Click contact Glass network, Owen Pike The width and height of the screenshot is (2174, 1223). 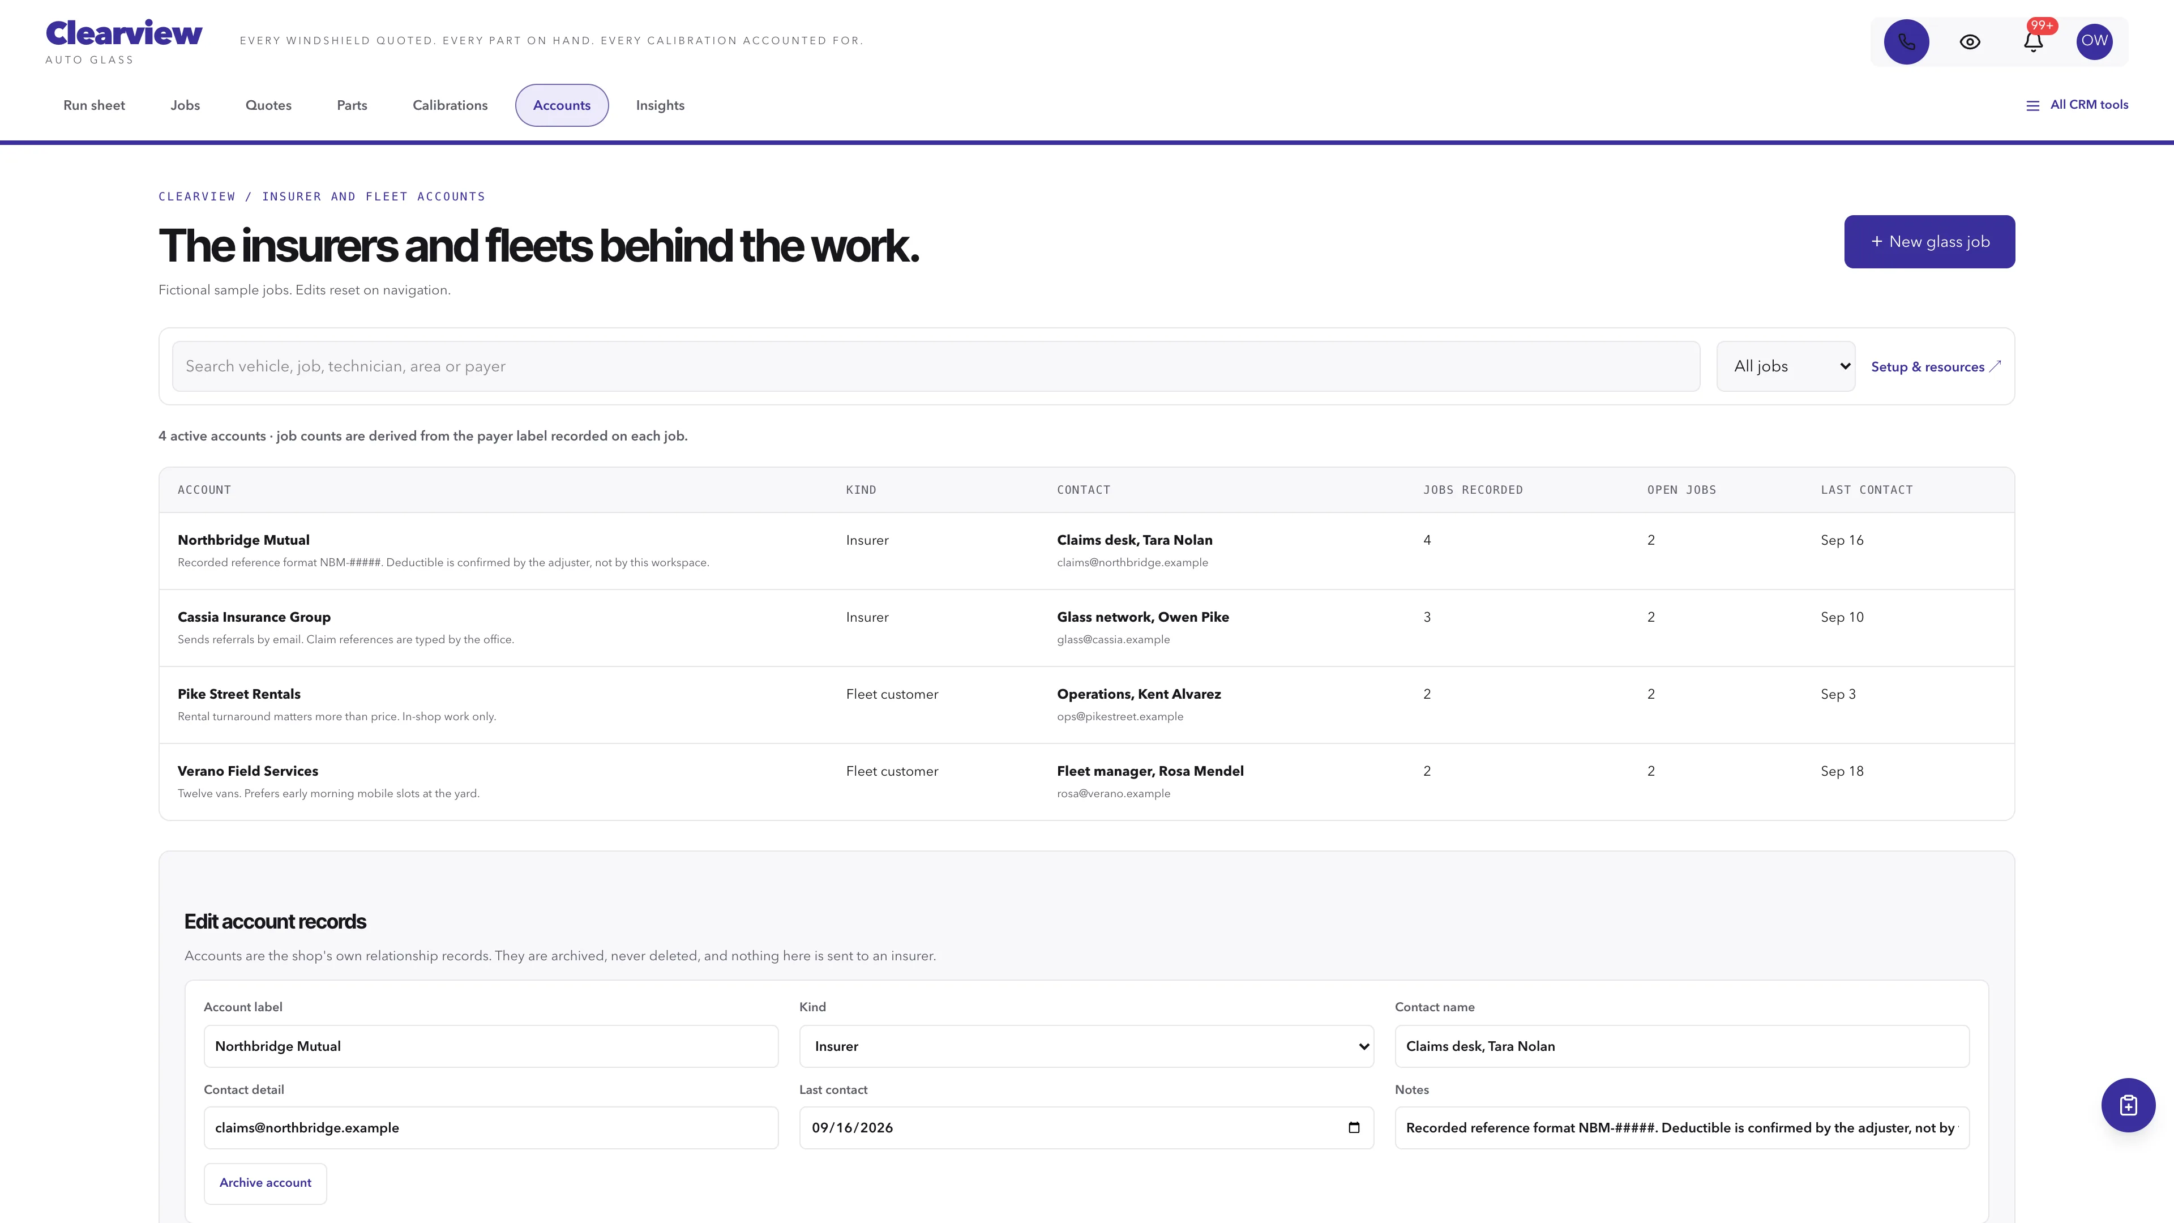pyautogui.click(x=1142, y=617)
